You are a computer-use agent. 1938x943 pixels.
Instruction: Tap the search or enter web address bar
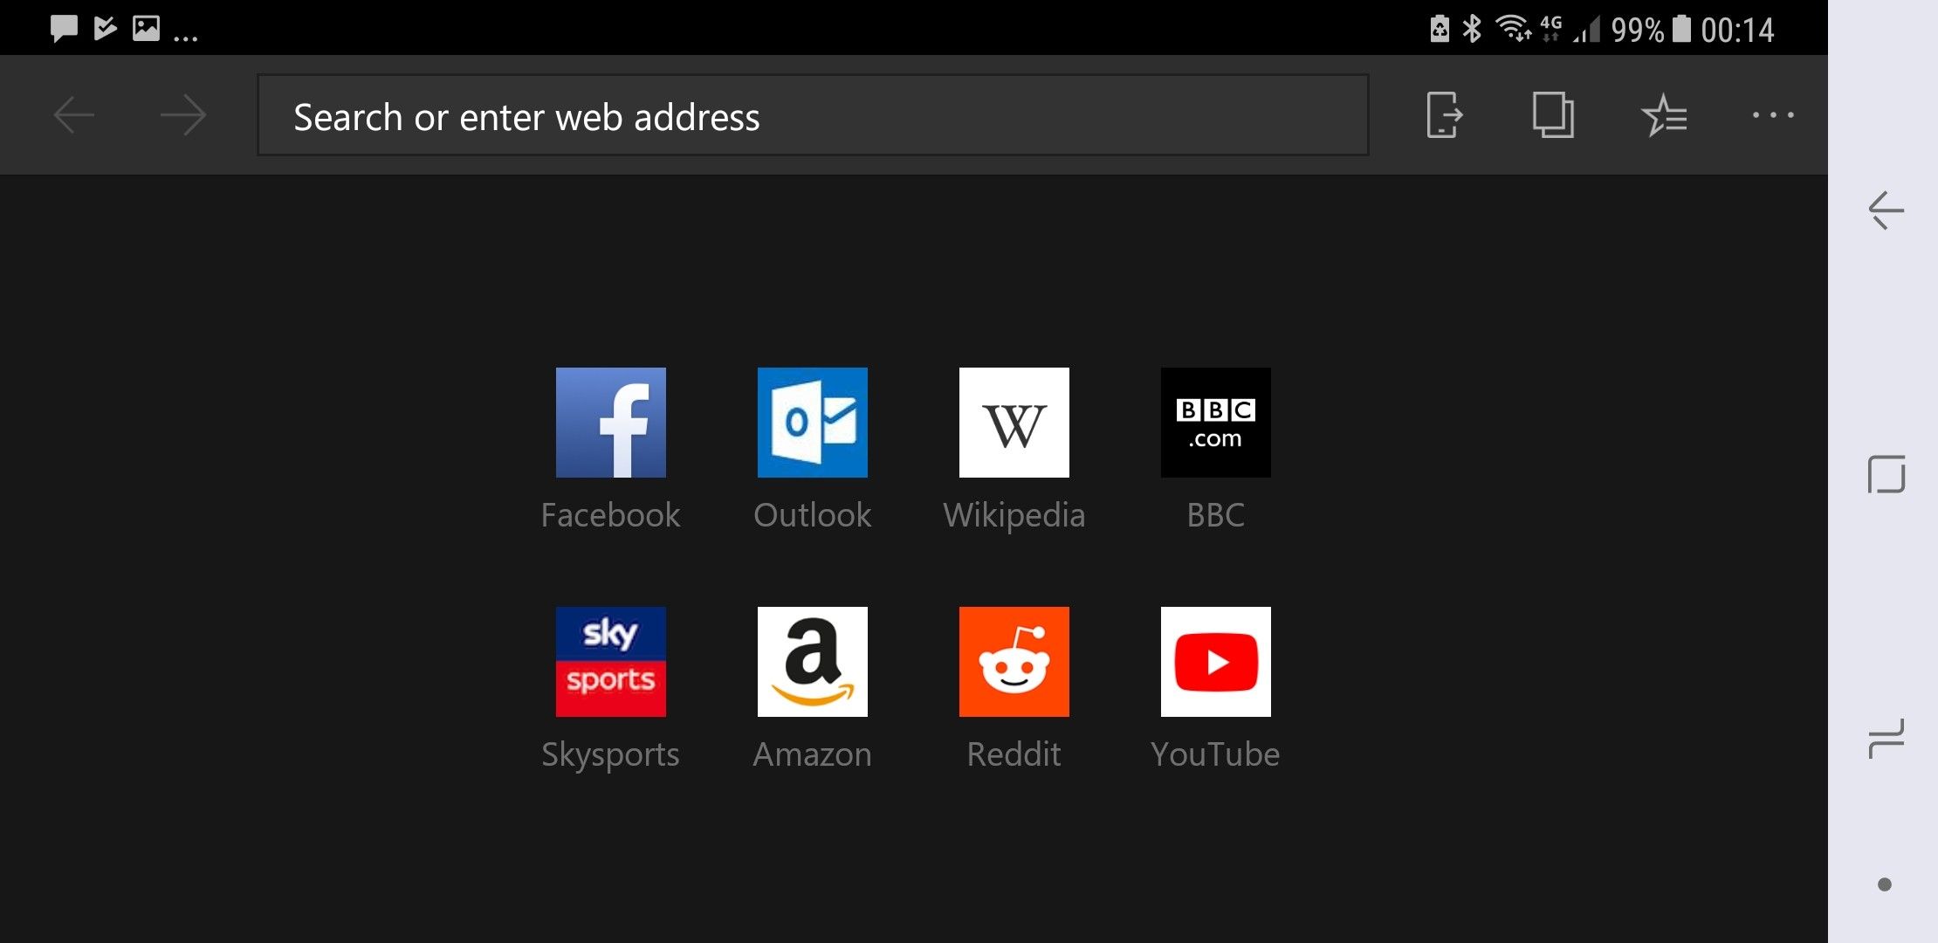(812, 115)
